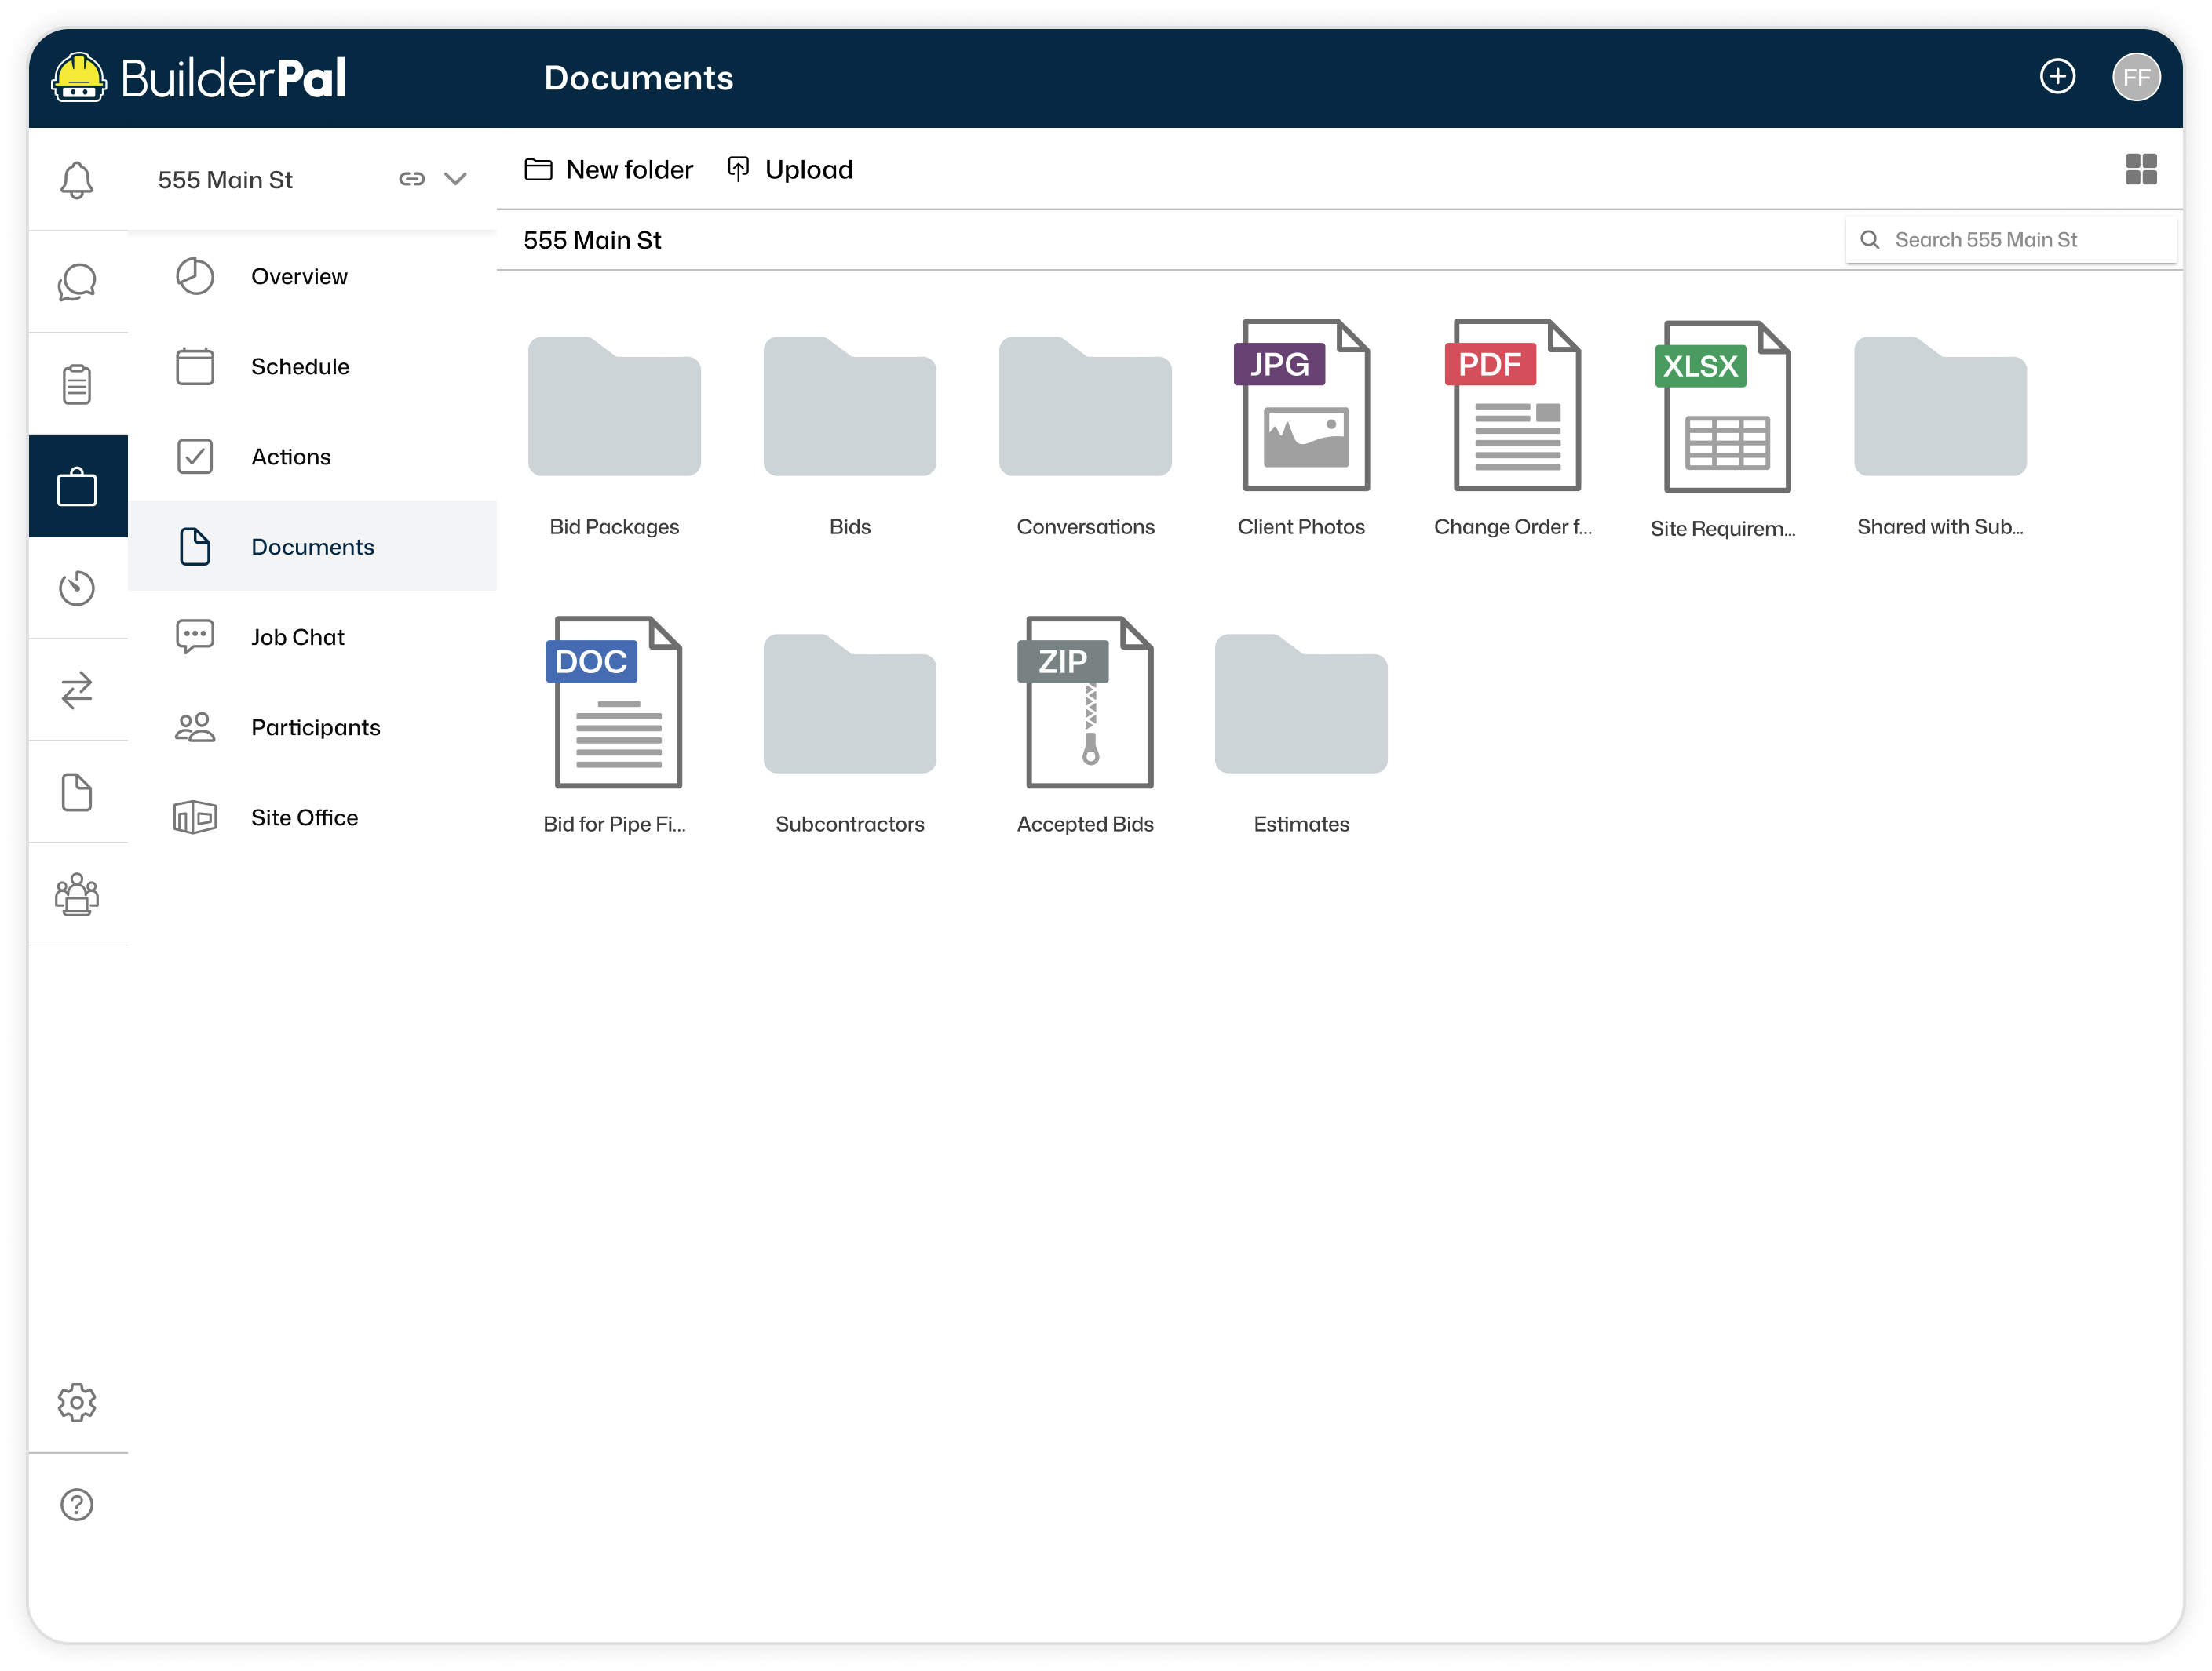Open the FF profile avatar menu

coord(2137,76)
